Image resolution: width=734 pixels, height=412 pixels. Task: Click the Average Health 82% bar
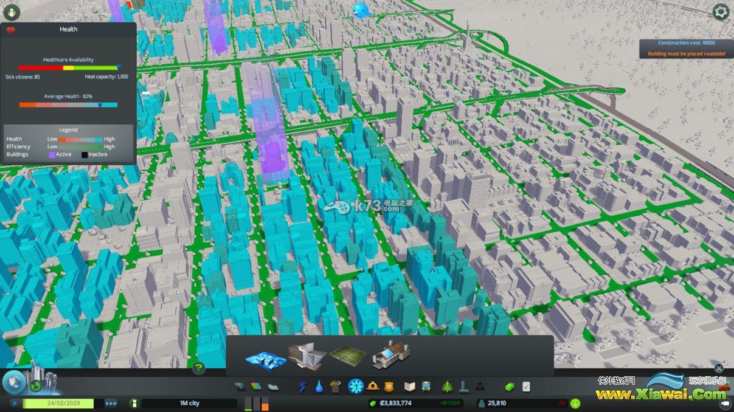[x=68, y=105]
